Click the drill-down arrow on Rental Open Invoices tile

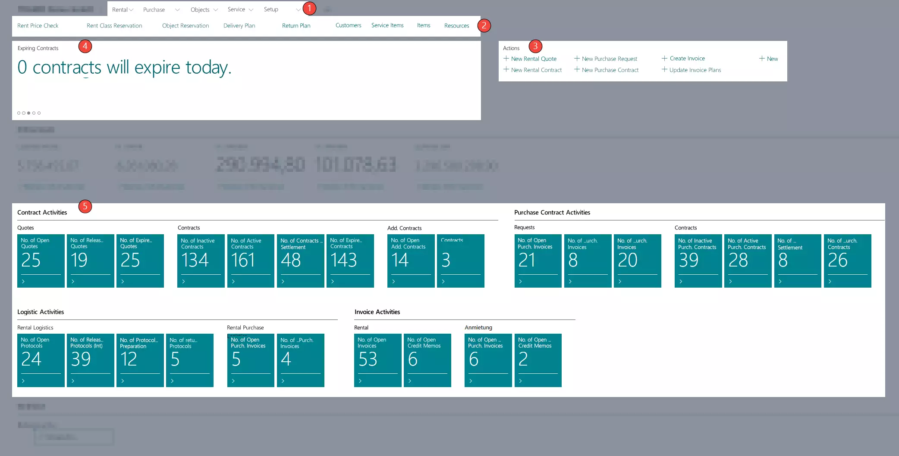click(x=361, y=381)
